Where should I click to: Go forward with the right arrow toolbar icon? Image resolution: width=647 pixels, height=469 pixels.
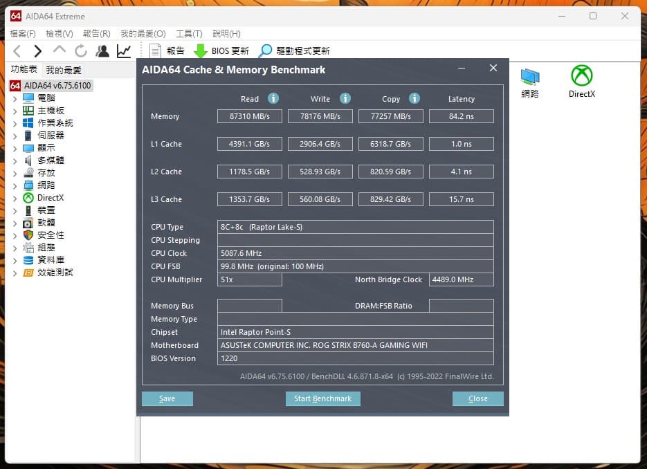click(x=37, y=51)
